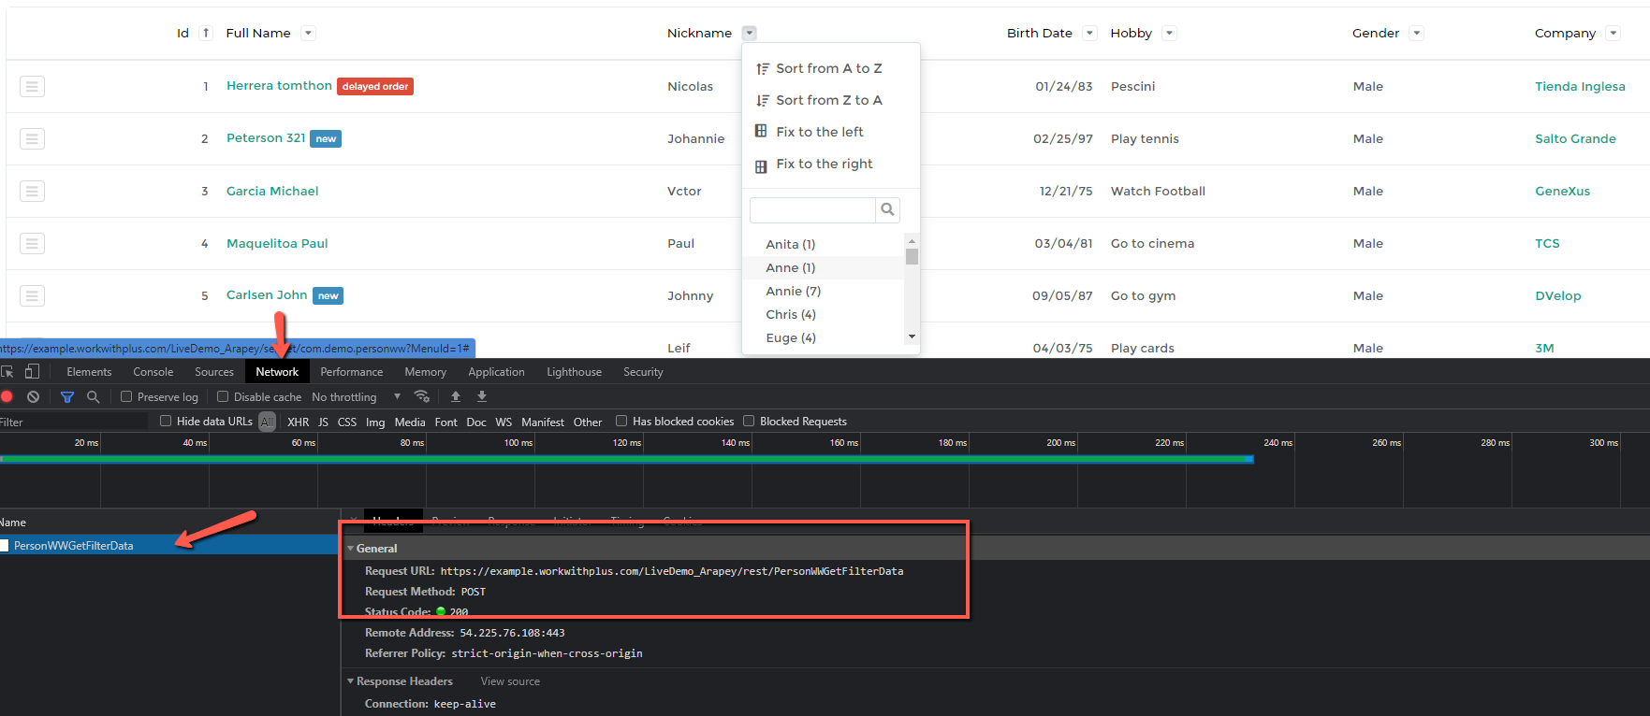This screenshot has width=1650, height=716.
Task: Open network conditions wifi icon
Action: tap(422, 396)
